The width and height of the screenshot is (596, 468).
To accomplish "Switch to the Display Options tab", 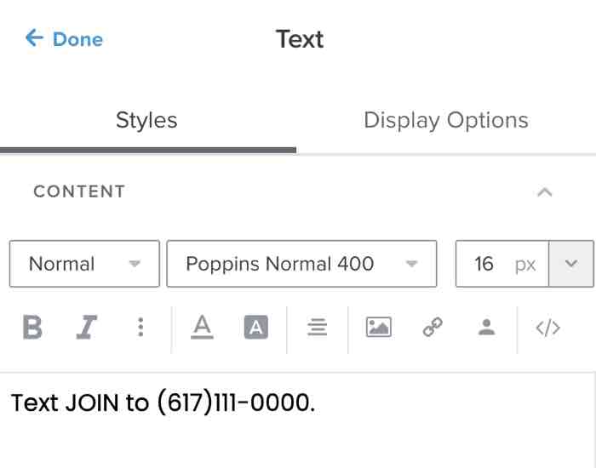I will pyautogui.click(x=445, y=121).
